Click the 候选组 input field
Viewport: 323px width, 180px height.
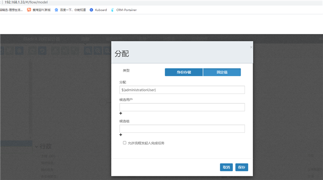coord(182,129)
